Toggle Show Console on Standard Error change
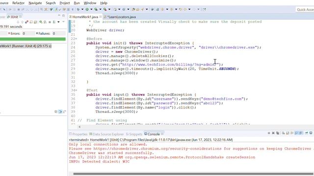Viewport: 314px width, 176px height. click(301, 133)
